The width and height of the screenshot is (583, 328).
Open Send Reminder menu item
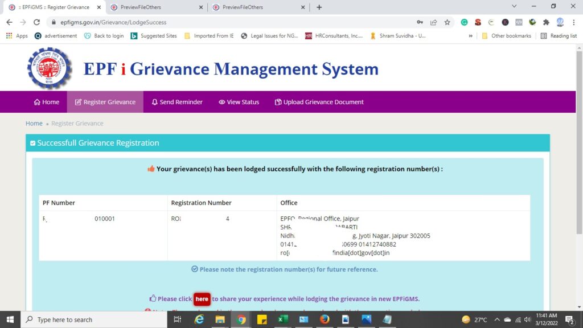pos(177,102)
